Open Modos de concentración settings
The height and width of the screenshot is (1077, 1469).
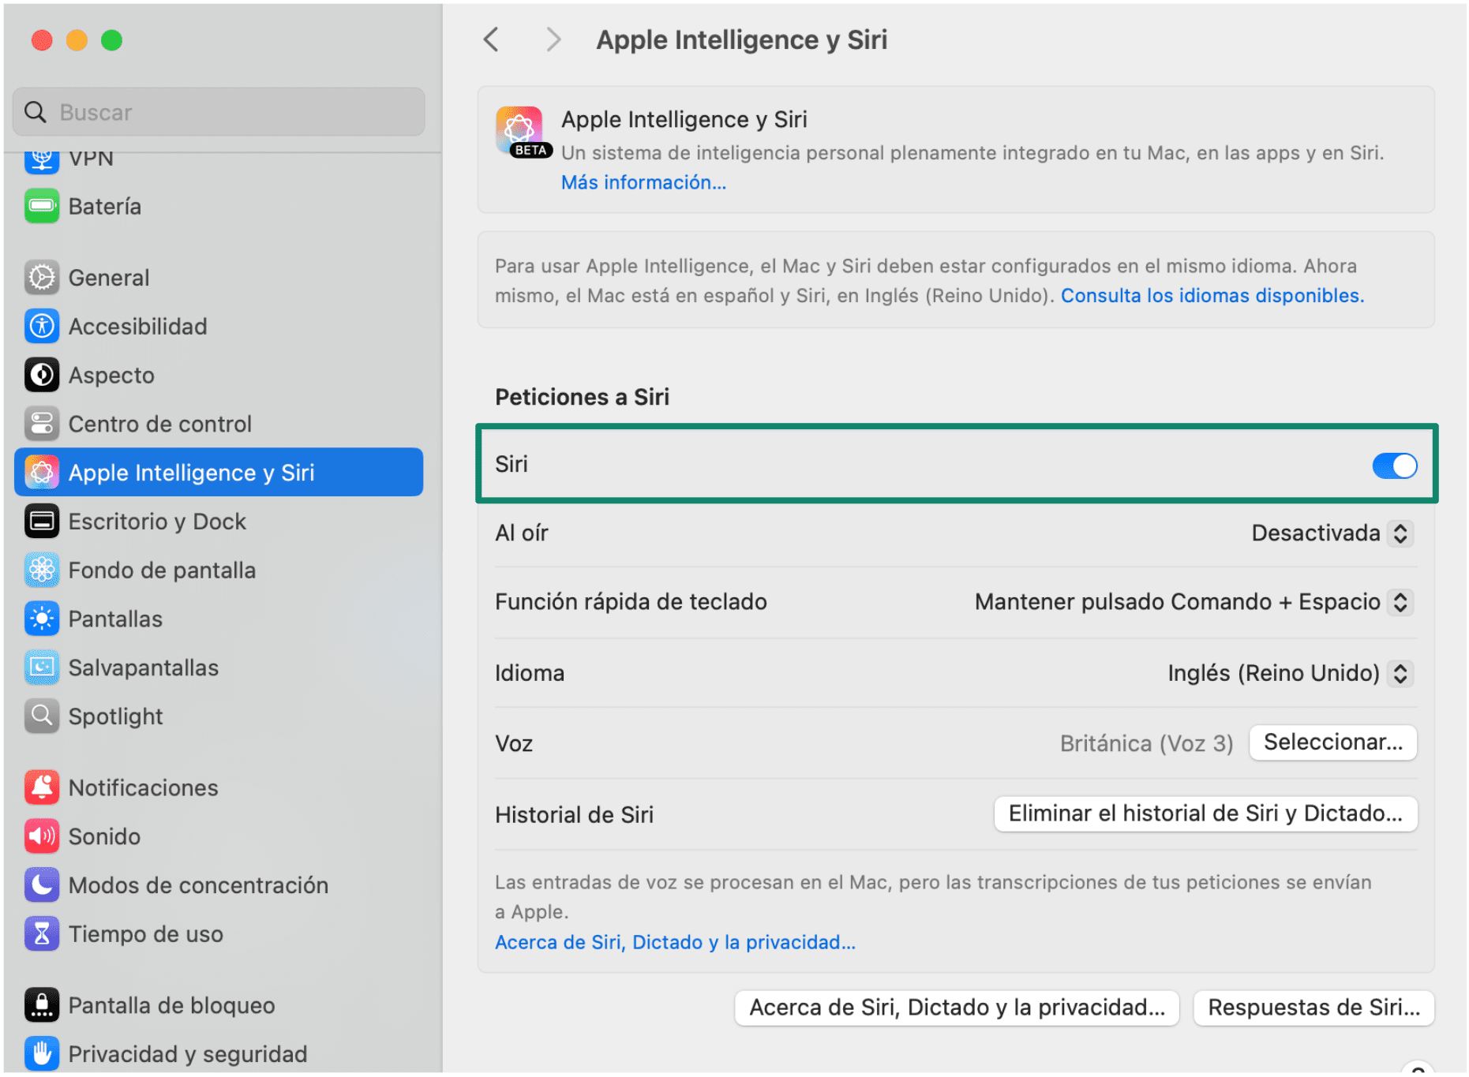pos(41,884)
